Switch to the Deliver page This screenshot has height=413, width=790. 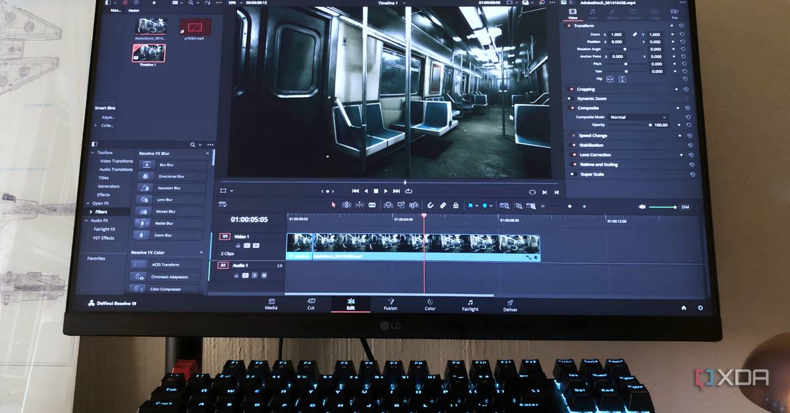510,306
